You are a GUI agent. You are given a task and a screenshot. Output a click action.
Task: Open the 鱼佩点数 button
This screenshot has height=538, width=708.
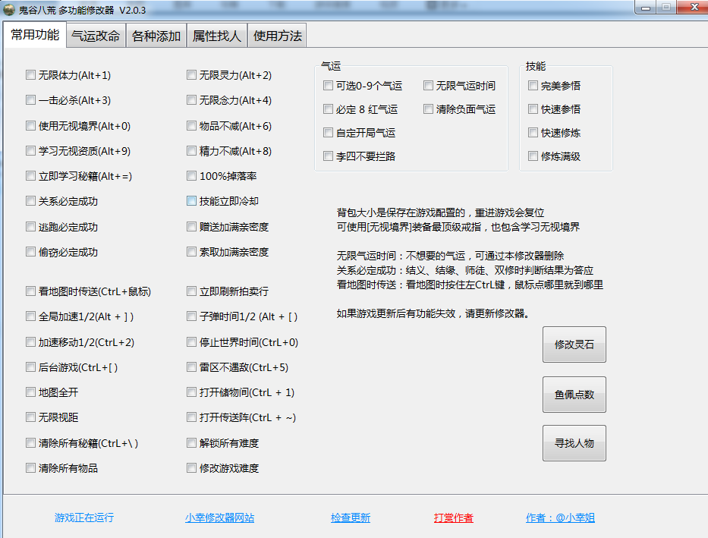574,395
